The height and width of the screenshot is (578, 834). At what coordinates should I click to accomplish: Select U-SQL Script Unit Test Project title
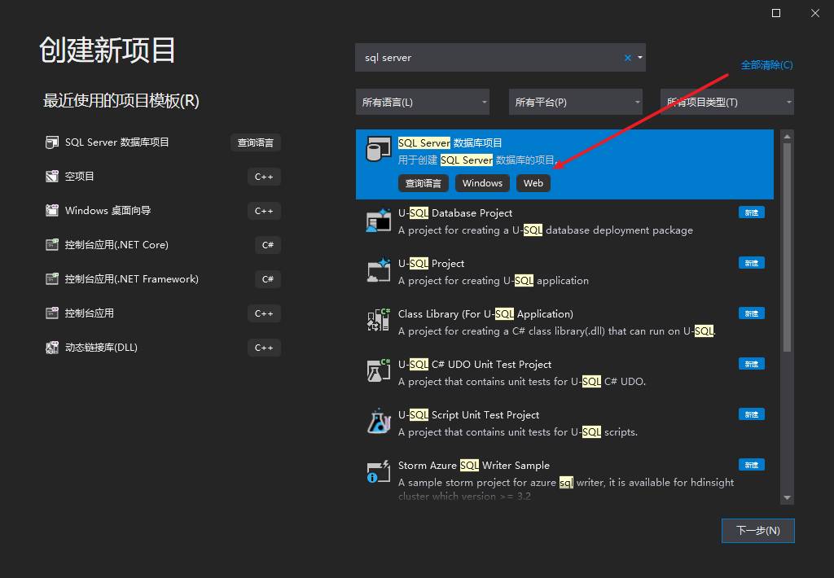[x=468, y=415]
